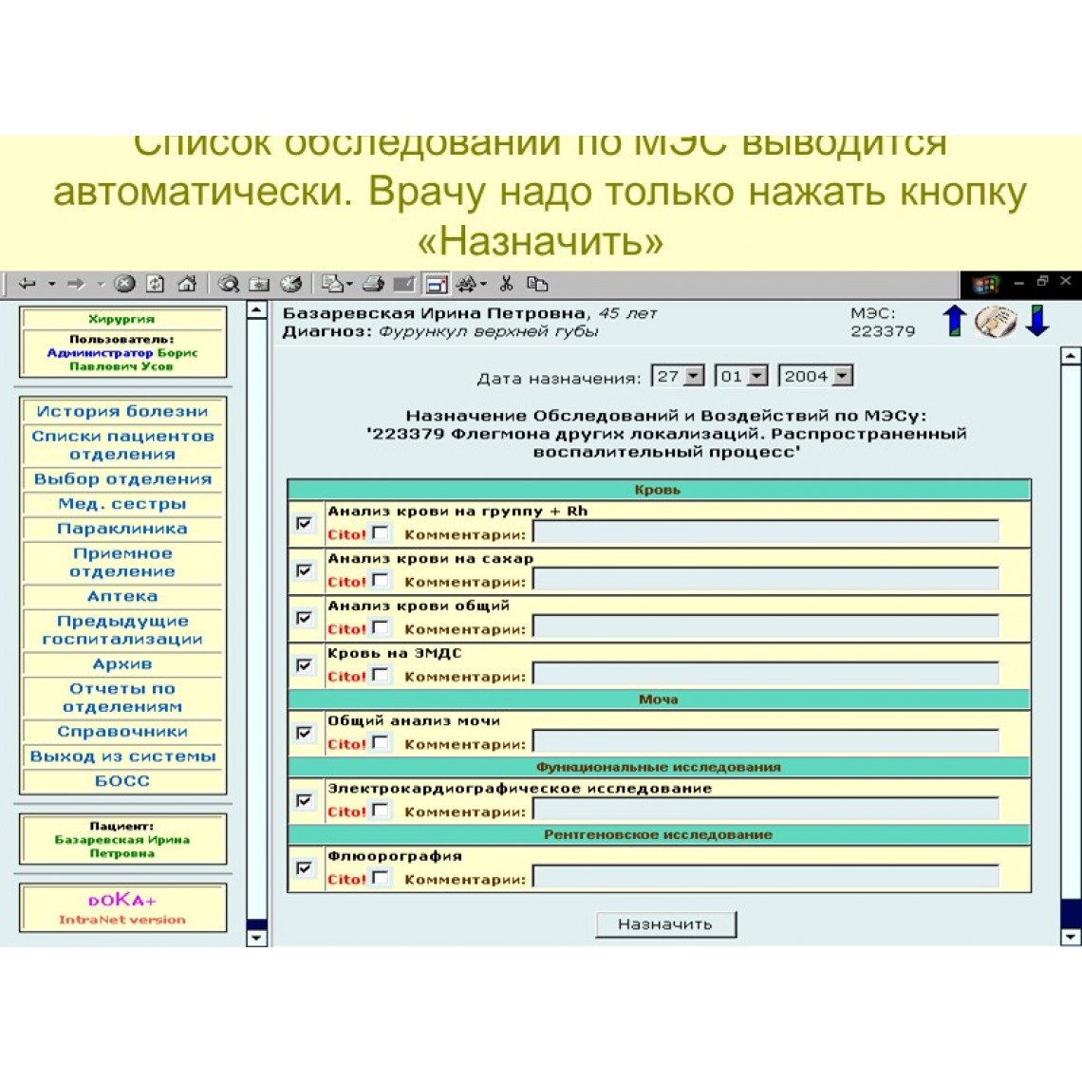Uncheck Кровь на ЭМДС

point(304,665)
